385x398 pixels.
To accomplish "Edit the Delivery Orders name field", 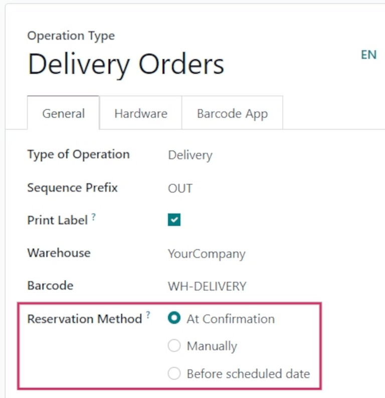I will pos(126,64).
